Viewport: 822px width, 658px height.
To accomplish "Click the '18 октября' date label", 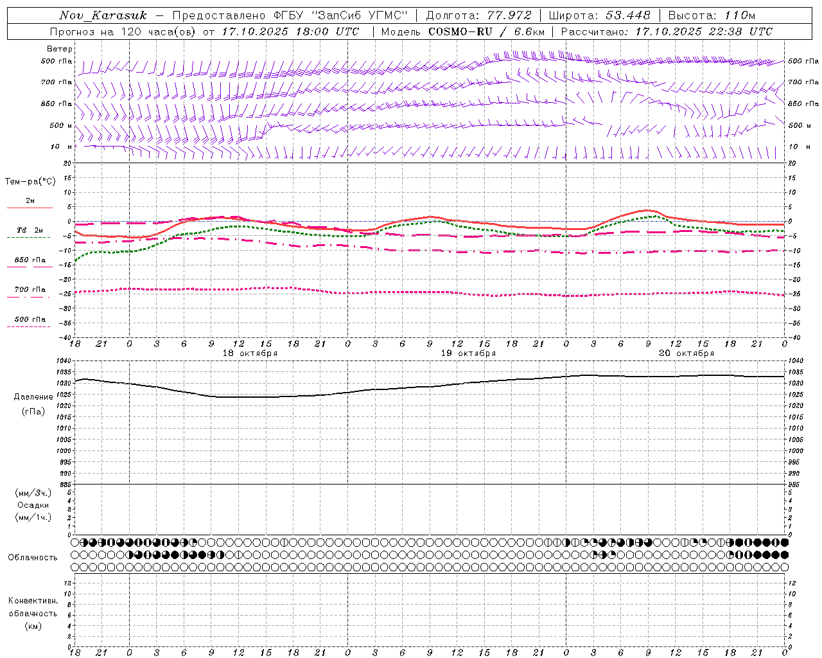I will tap(250, 353).
